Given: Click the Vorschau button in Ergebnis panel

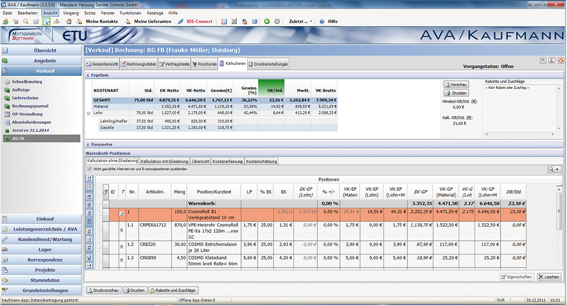Looking at the screenshot, I should (x=456, y=85).
